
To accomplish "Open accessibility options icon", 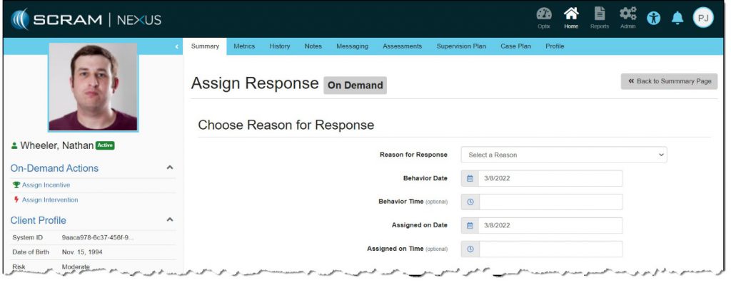I will [653, 19].
